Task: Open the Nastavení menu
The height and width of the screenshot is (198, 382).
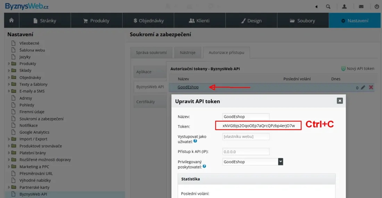Action: tap(355, 21)
